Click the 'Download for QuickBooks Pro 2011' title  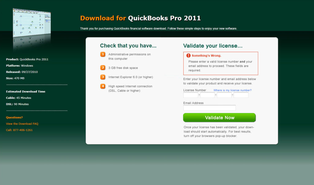(140, 18)
